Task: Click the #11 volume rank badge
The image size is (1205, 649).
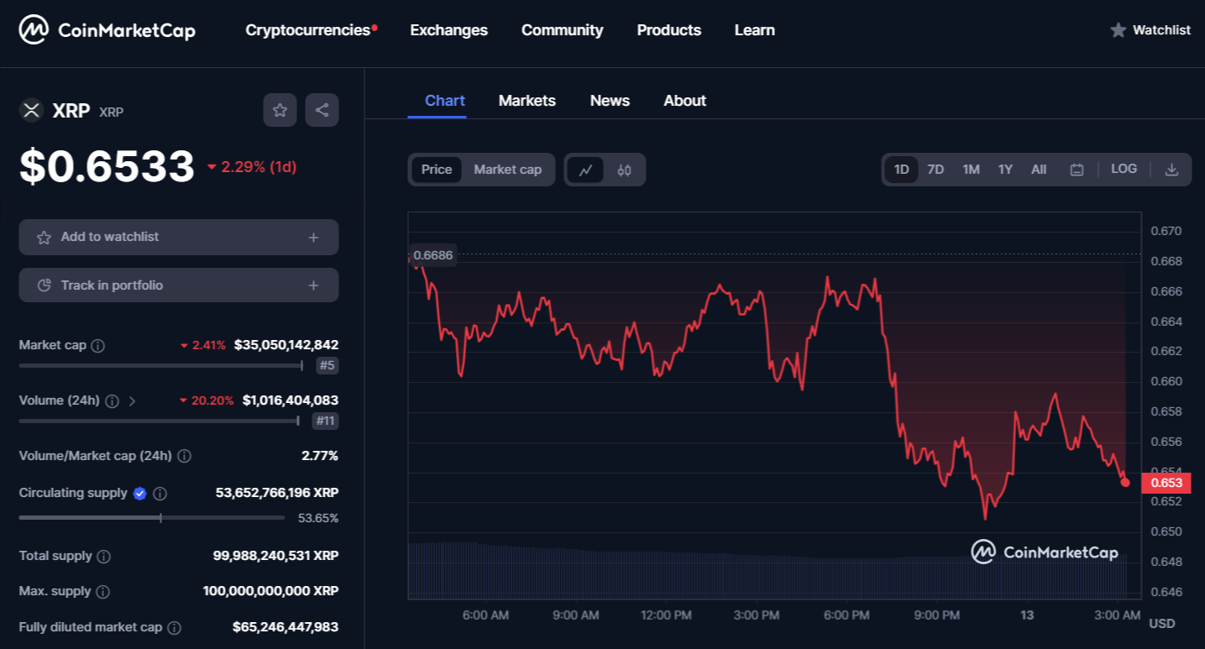Action: [325, 421]
